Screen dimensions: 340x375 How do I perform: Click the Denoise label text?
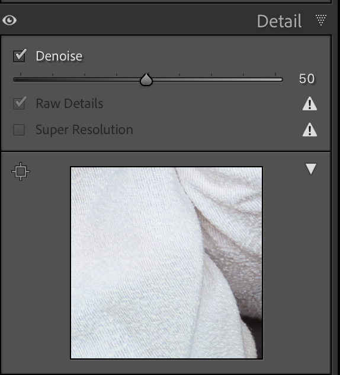coord(59,56)
